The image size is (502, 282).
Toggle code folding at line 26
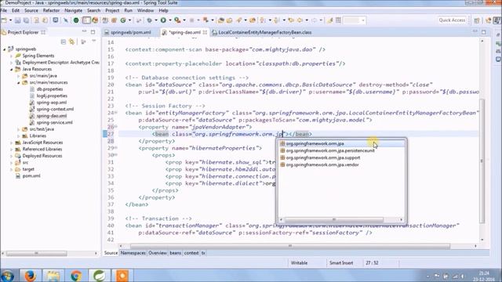115,127
